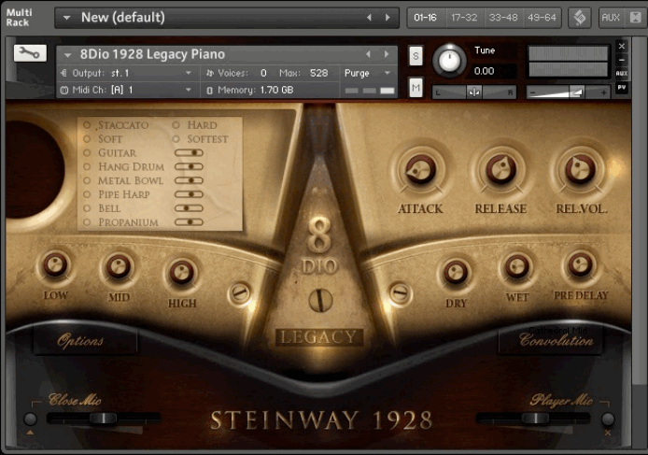Image resolution: width=648 pixels, height=455 pixels.
Task: Open the Midi Ch dropdown
Action: click(x=128, y=90)
